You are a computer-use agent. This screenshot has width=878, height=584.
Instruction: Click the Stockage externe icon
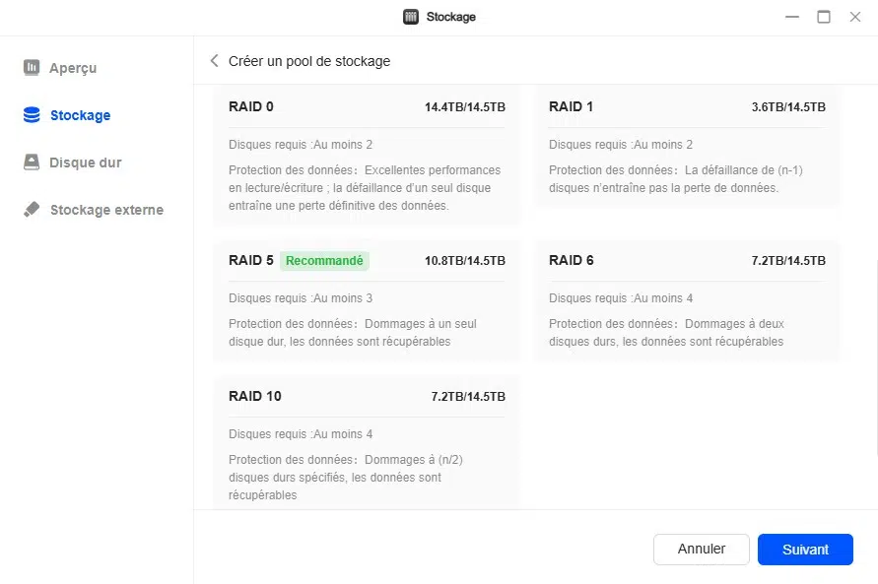(x=32, y=210)
